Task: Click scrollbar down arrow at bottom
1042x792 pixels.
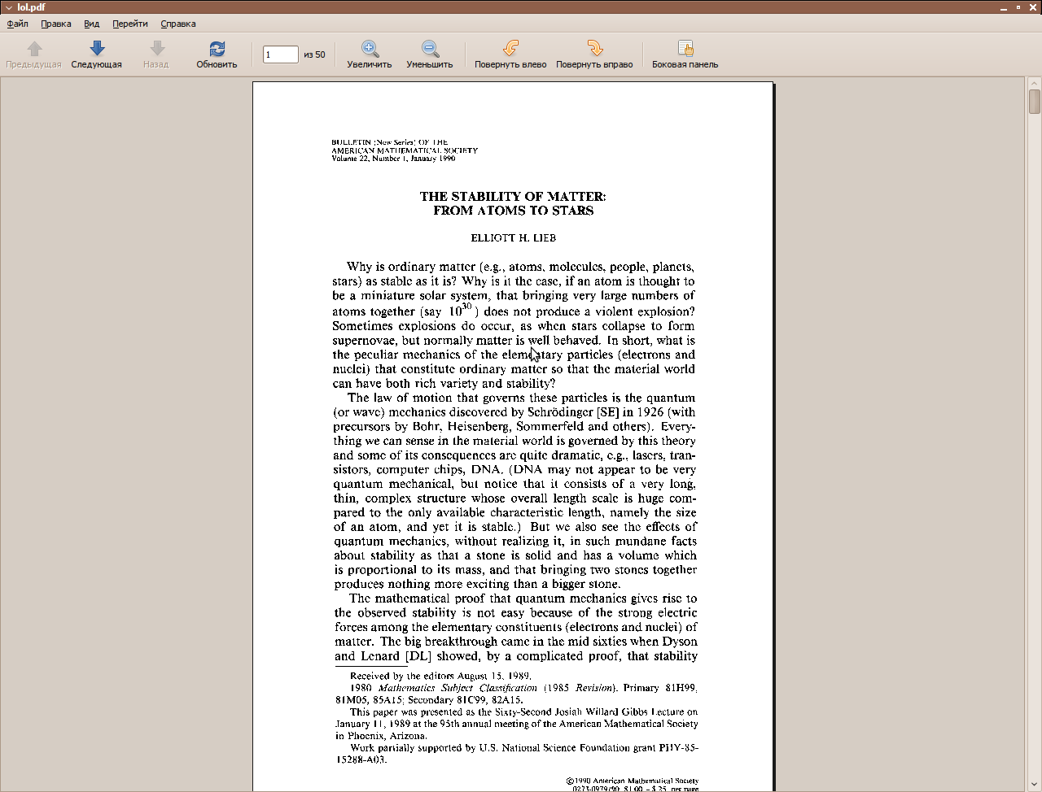Action: pos(1035,785)
